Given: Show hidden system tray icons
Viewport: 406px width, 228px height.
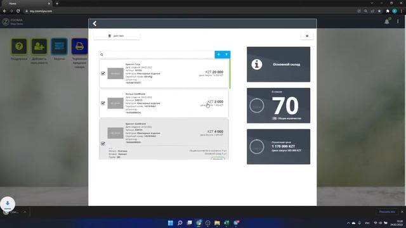Looking at the screenshot, I should (348, 223).
